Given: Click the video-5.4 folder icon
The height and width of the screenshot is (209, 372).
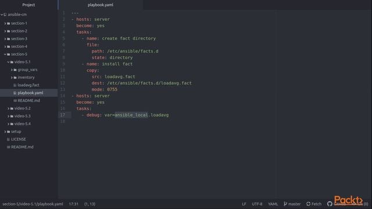Looking at the screenshot, I should pos(12,124).
